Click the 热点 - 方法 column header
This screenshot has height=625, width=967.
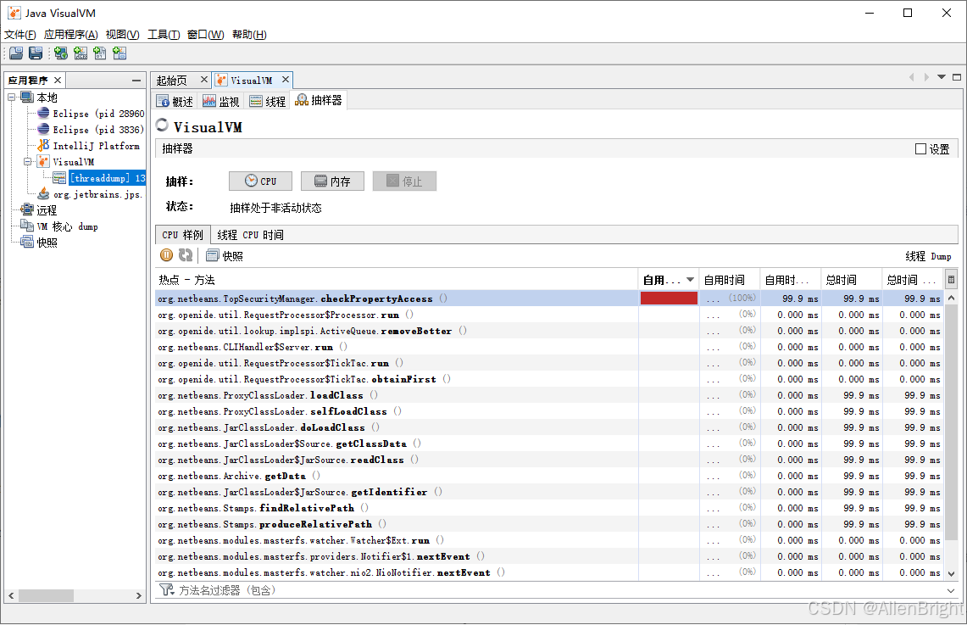397,280
